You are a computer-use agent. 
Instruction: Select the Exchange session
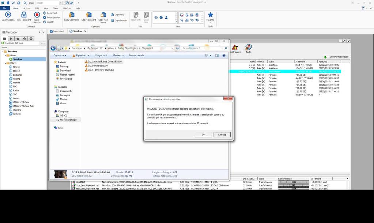[x=18, y=75]
